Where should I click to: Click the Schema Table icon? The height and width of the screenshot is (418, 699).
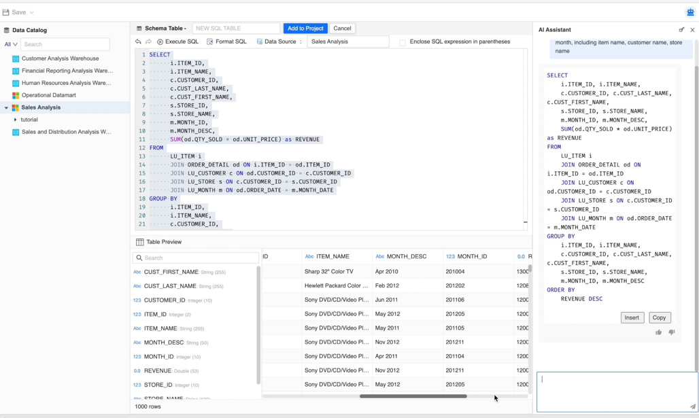tap(139, 29)
